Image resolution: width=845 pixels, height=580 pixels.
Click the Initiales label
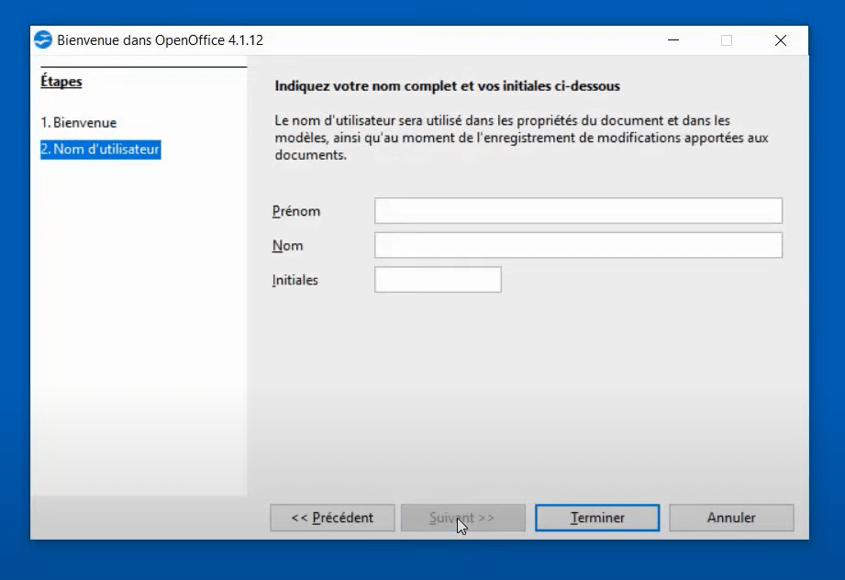295,280
